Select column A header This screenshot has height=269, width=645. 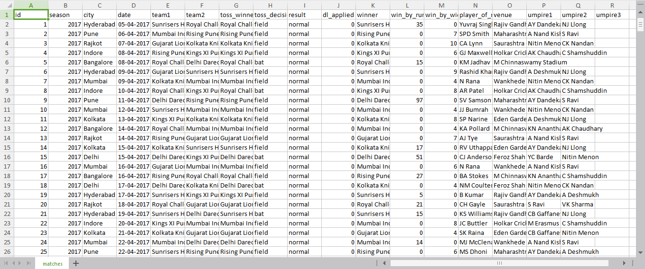tap(31, 5)
